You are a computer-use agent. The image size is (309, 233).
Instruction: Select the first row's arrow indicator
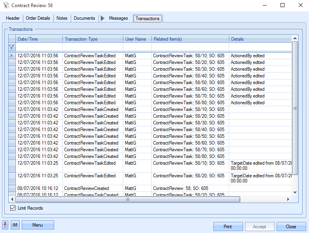[x=12, y=56]
